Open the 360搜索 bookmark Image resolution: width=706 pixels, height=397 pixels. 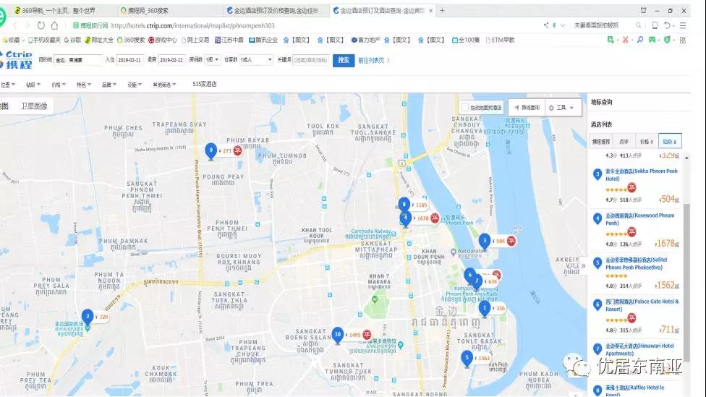click(x=131, y=40)
